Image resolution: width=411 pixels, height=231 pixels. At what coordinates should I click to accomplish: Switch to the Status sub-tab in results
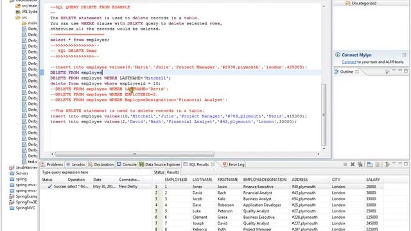[159, 172]
